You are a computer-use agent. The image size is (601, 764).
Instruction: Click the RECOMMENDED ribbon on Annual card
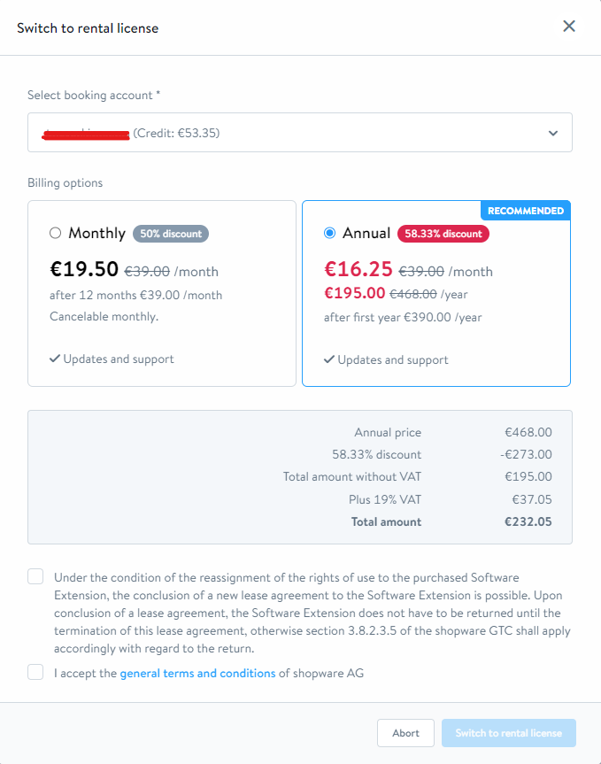(525, 211)
